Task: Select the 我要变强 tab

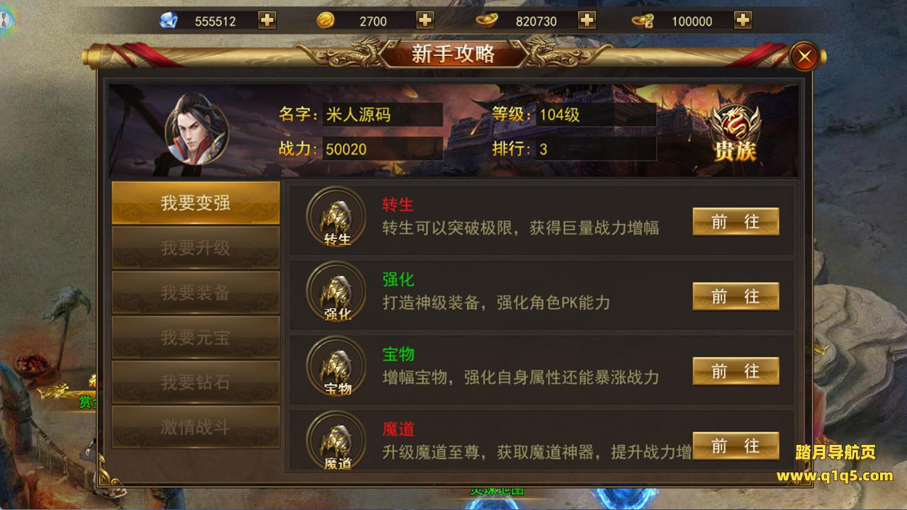Action: click(x=196, y=203)
